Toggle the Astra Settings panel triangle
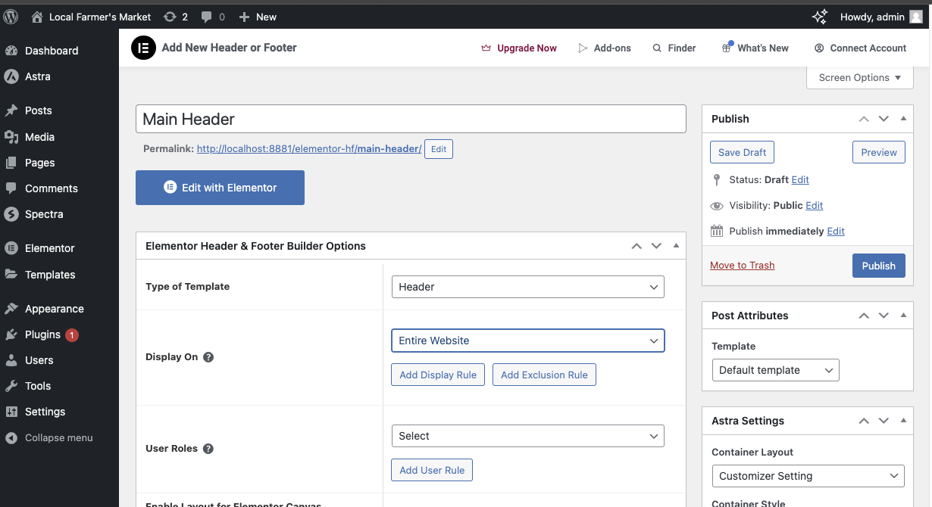Viewport: 932px width, 507px height. tap(903, 421)
